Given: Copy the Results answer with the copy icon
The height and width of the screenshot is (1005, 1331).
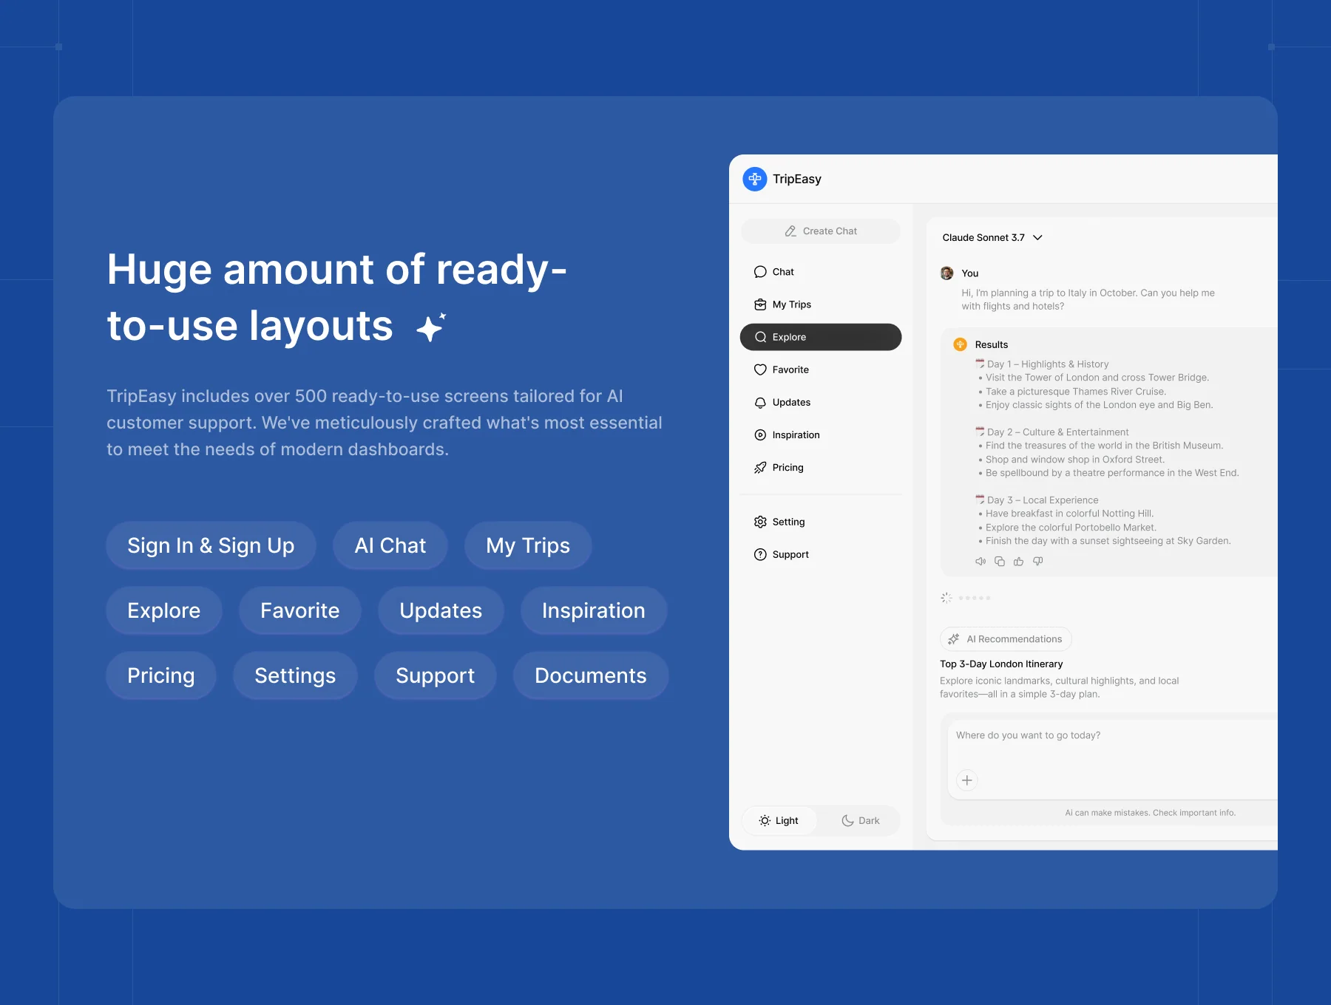Looking at the screenshot, I should pyautogui.click(x=1000, y=562).
